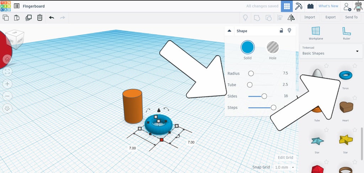
Task: Toggle shape visibility lightbulb in Shape panel
Action: [x=289, y=31]
